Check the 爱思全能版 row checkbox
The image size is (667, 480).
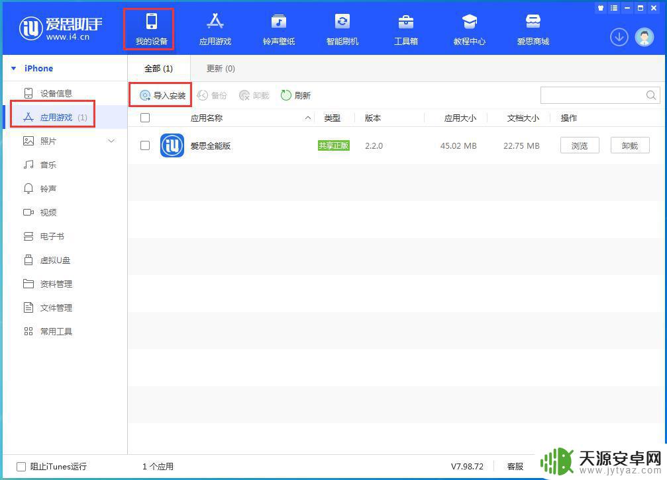tap(145, 145)
